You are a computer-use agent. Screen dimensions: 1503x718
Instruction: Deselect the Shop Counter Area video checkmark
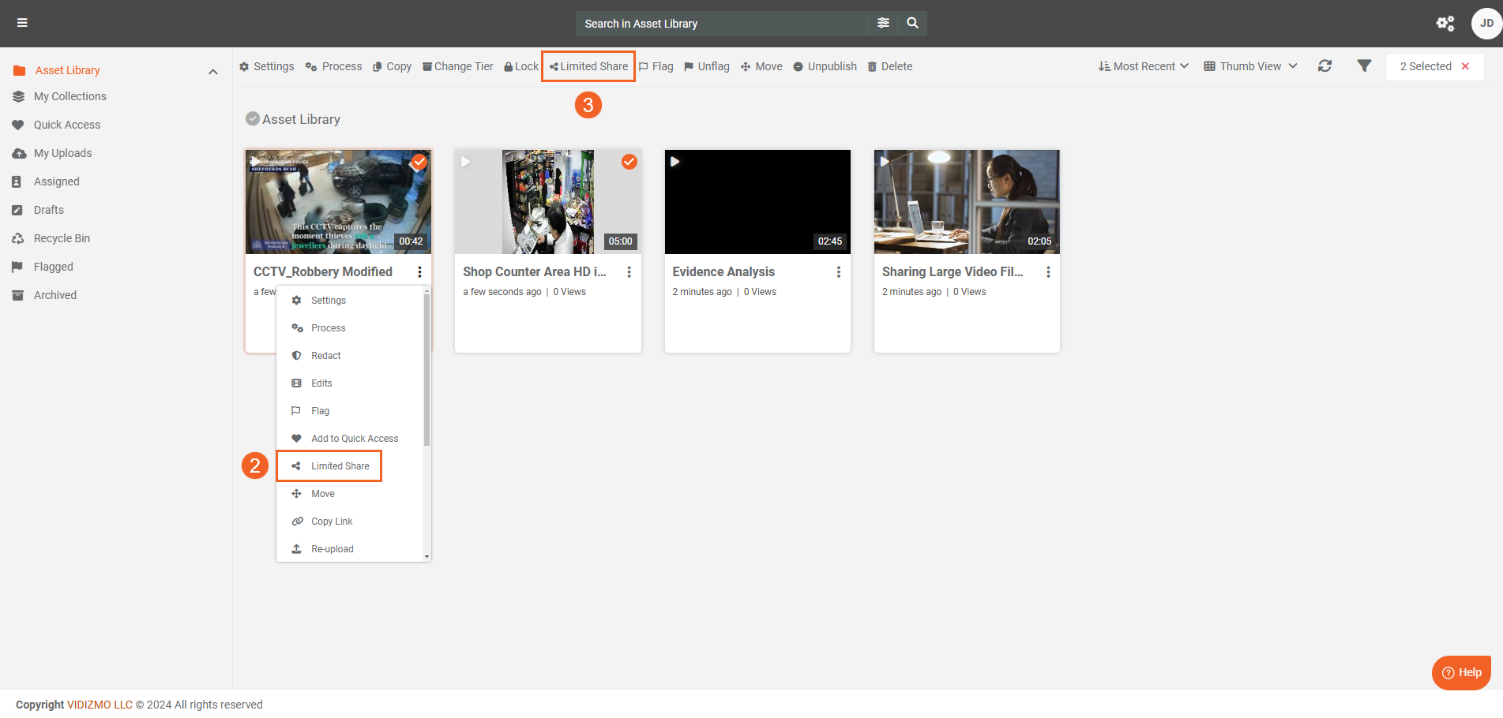[629, 162]
